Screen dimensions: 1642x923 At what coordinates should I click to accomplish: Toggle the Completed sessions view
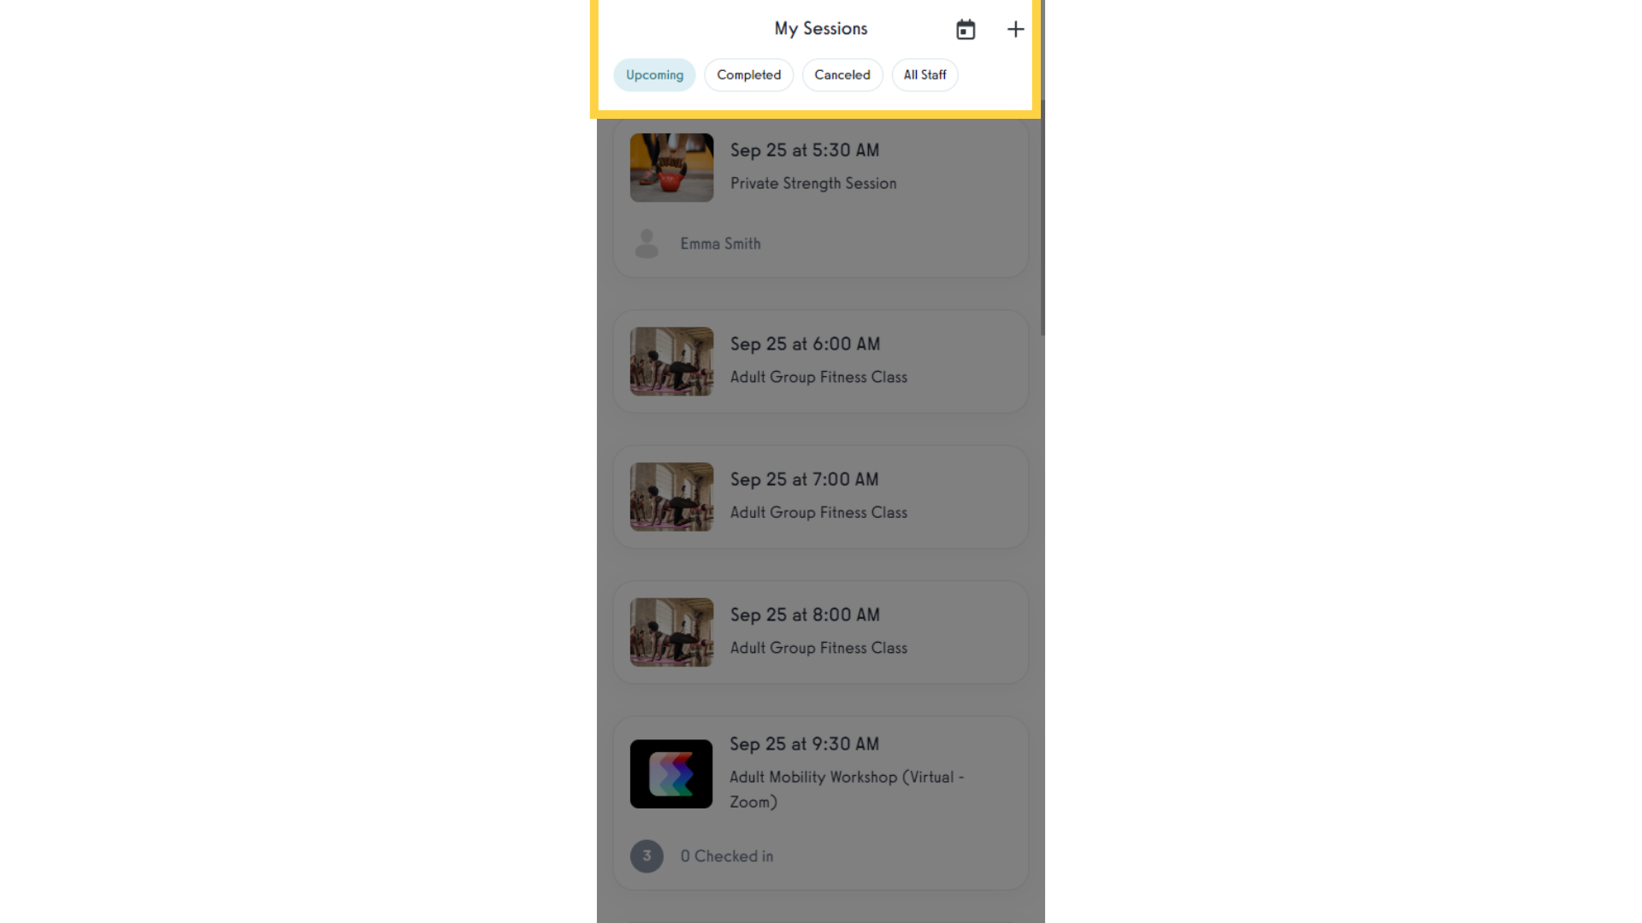749,74
